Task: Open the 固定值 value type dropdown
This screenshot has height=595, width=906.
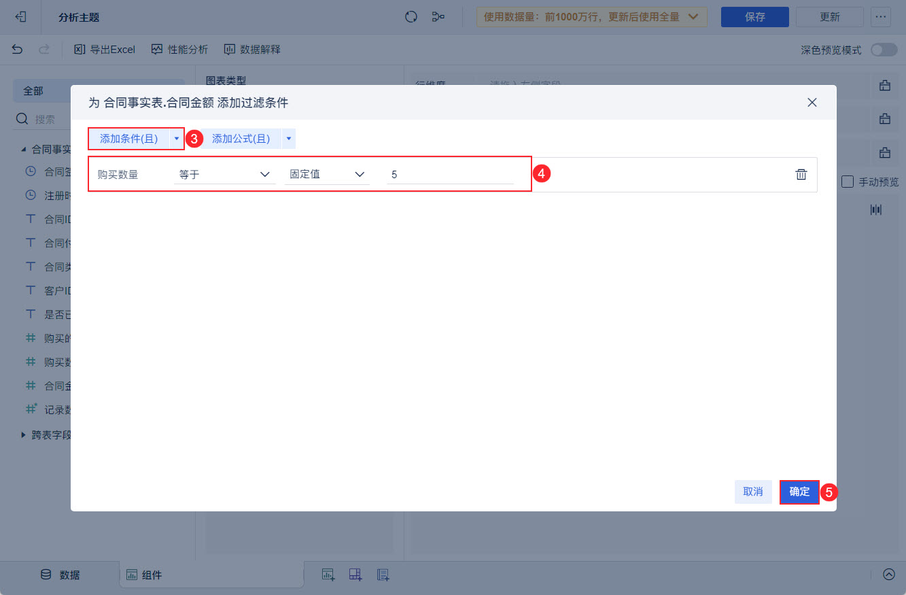Action: [x=327, y=174]
